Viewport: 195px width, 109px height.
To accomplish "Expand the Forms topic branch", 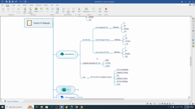I will point(78,90).
